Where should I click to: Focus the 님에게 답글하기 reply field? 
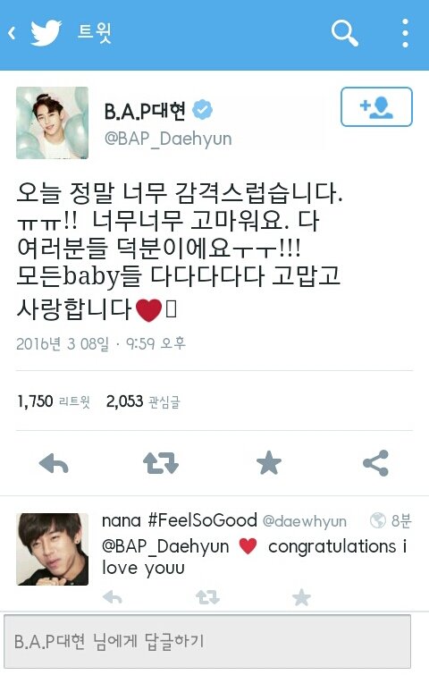pyautogui.click(x=207, y=641)
